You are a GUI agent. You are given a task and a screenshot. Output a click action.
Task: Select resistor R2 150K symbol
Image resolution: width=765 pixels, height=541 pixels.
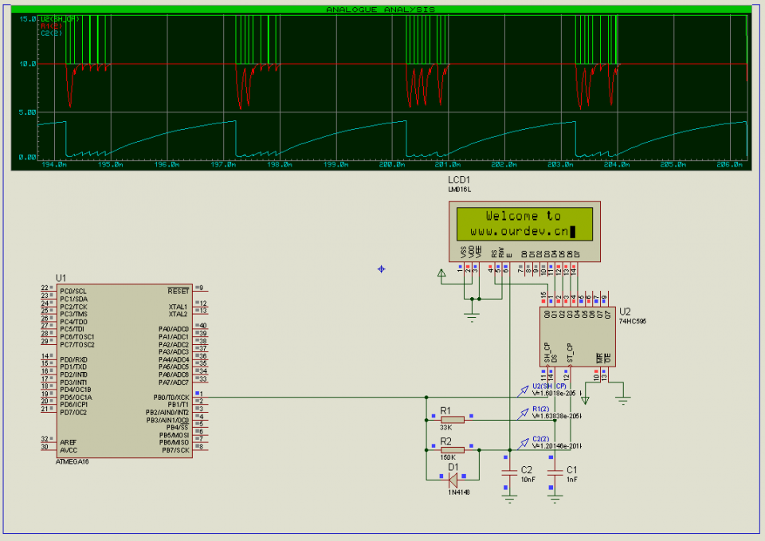click(x=452, y=449)
